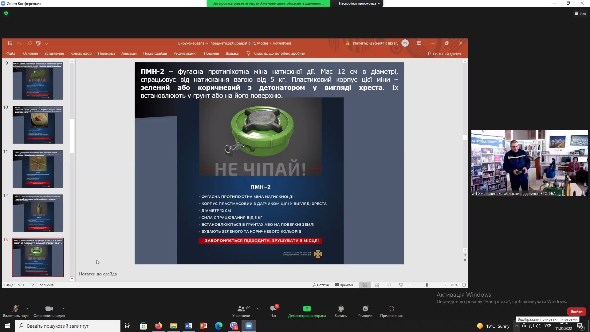Viewport: 590px width, 332px height.
Task: Open the Reactions (Реакции) icon
Action: [365, 309]
